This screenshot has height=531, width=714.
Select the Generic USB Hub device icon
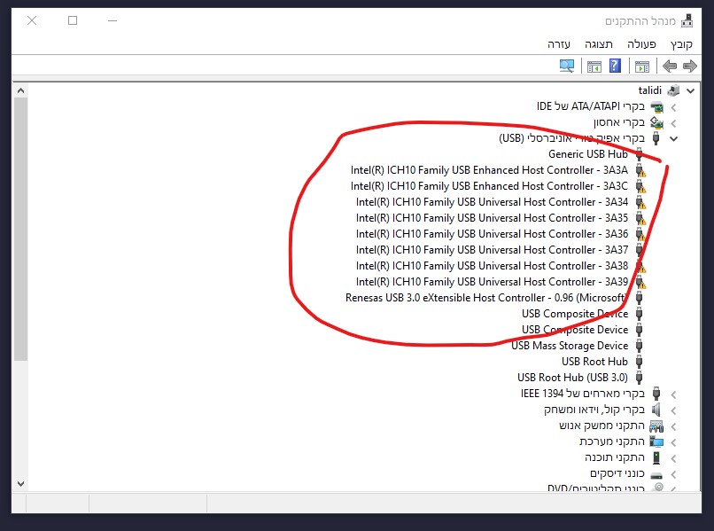pyautogui.click(x=640, y=154)
